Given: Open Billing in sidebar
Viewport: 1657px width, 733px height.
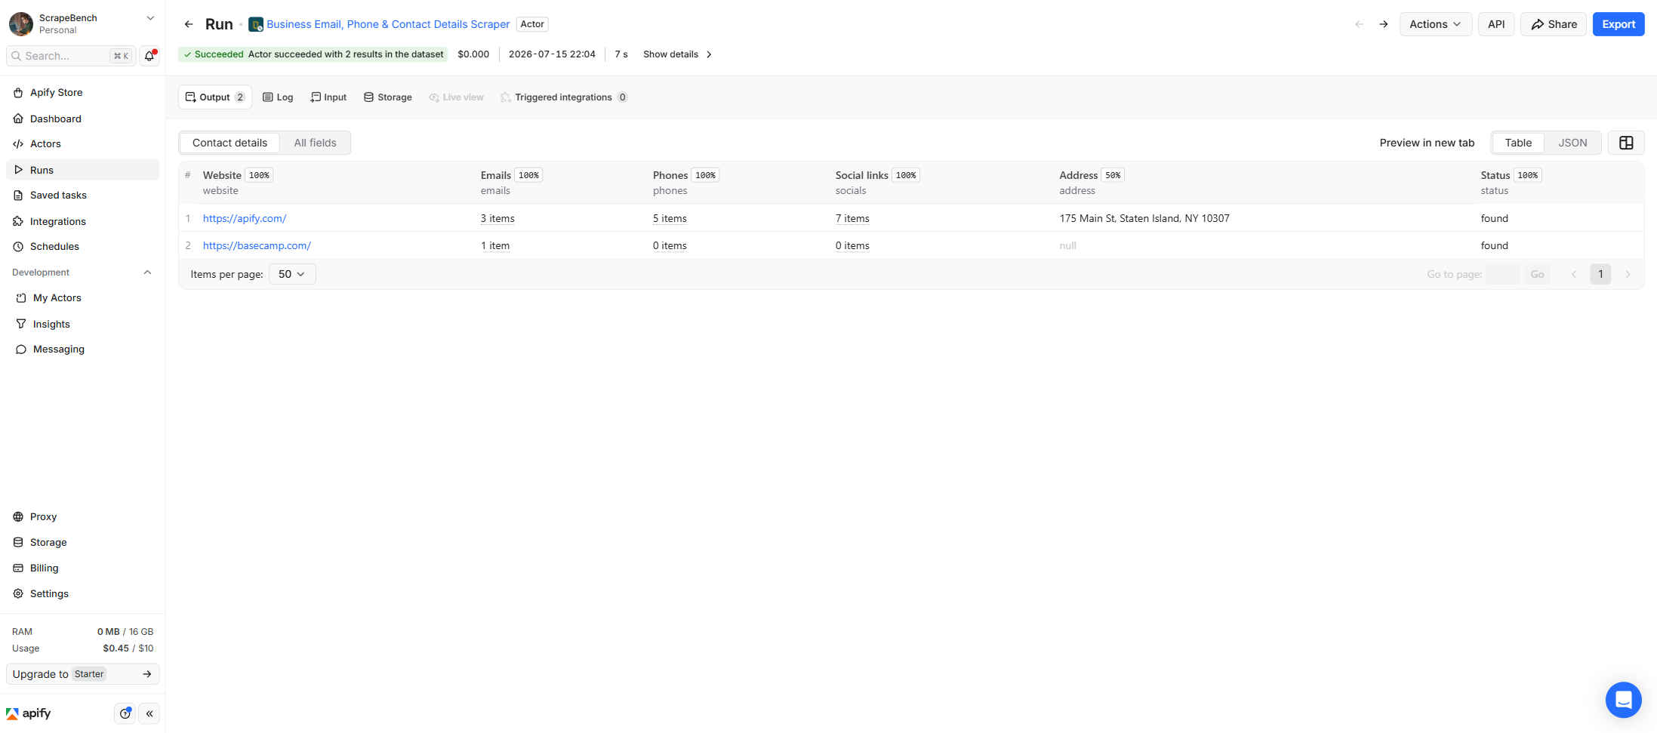Looking at the screenshot, I should (x=82, y=568).
